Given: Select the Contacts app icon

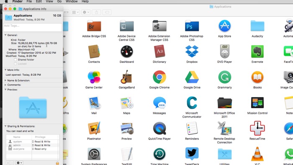Looking at the screenshot, I should 94,52.
